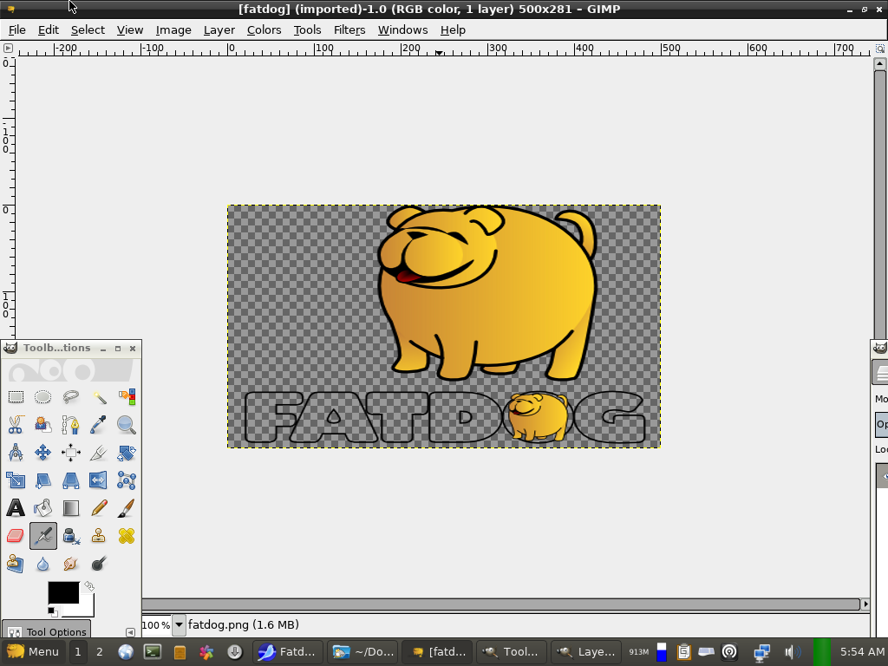The height and width of the screenshot is (666, 888).
Task: Reset colors to default black and white
Action: click(x=52, y=611)
